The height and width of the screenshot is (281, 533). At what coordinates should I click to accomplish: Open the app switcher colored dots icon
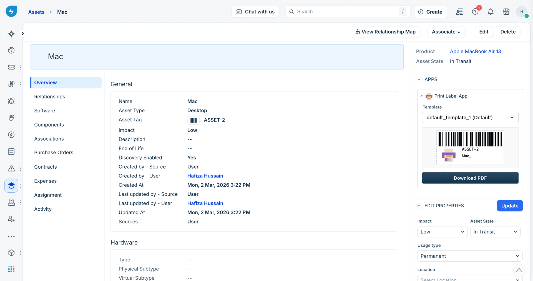click(x=11, y=269)
